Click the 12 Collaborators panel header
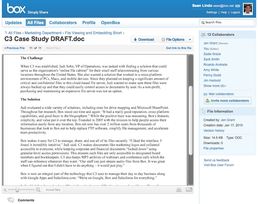This screenshot has width=258, height=204. [x=227, y=34]
